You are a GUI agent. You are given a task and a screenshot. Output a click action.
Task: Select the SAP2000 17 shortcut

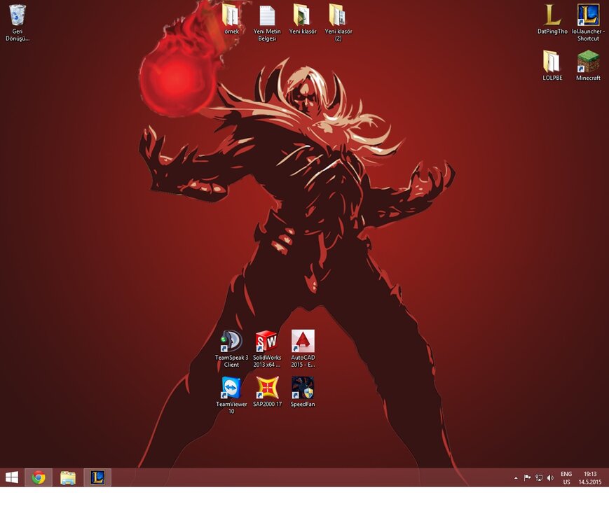267,388
